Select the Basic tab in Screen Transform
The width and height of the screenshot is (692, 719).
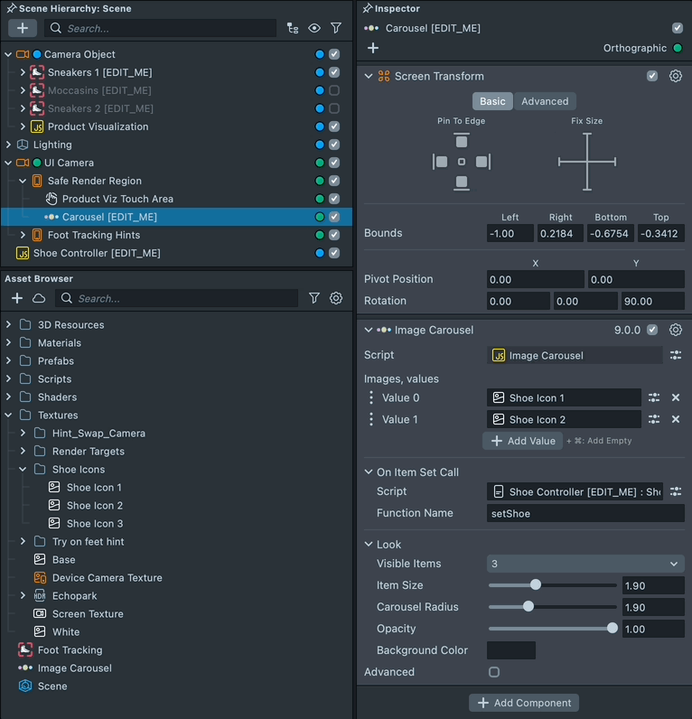pos(492,101)
